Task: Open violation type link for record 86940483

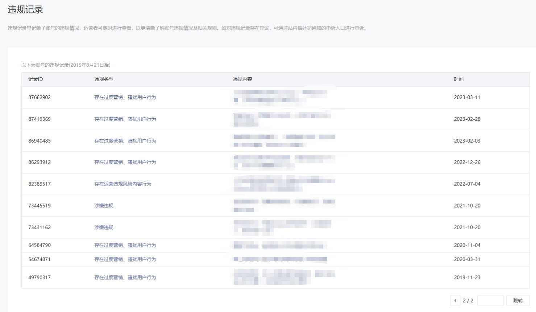Action: pyautogui.click(x=125, y=141)
